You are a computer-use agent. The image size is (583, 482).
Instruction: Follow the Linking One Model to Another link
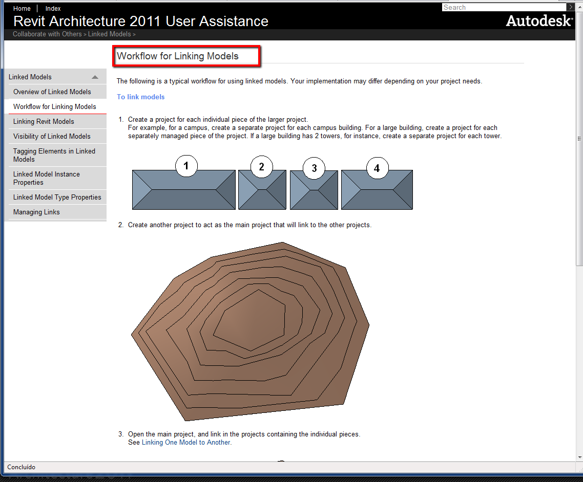(x=186, y=442)
